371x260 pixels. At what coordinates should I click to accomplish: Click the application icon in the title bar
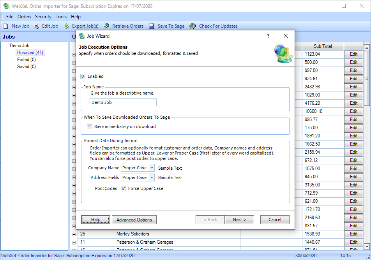[x=6, y=6]
